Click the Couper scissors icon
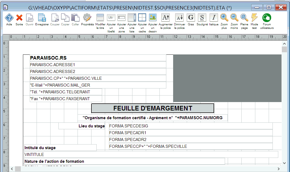 [55, 18]
